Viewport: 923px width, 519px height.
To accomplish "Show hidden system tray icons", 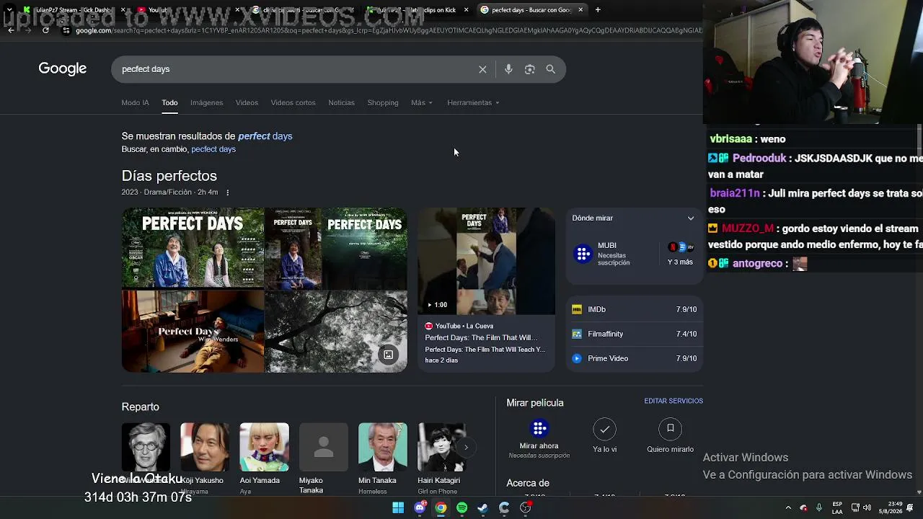I will coord(788,508).
